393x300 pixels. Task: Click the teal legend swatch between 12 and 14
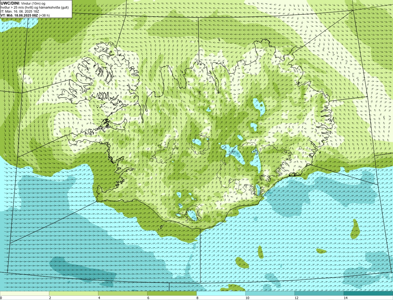point(319,293)
